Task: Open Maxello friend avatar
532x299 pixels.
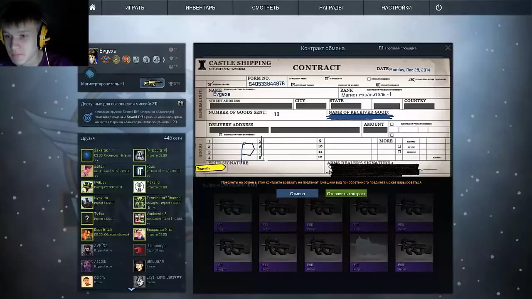Action: pos(139,186)
